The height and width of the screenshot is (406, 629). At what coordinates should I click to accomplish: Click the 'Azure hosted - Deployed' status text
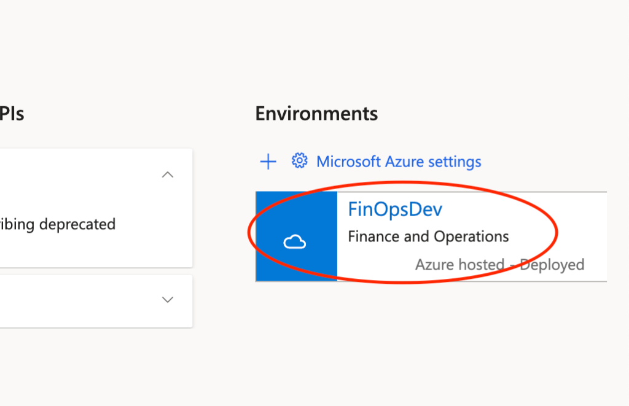tap(499, 265)
